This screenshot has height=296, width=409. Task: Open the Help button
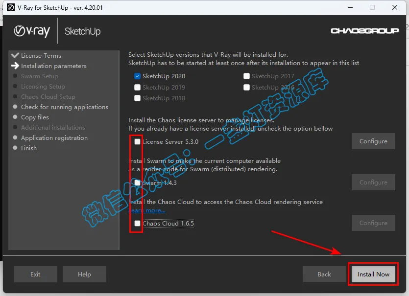[84, 274]
